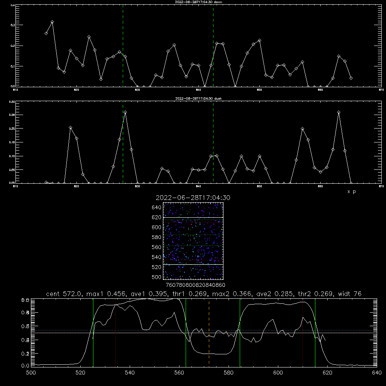Click the dotted horizontal threshold line in the bottom plot
386x386 pixels.
(204, 330)
